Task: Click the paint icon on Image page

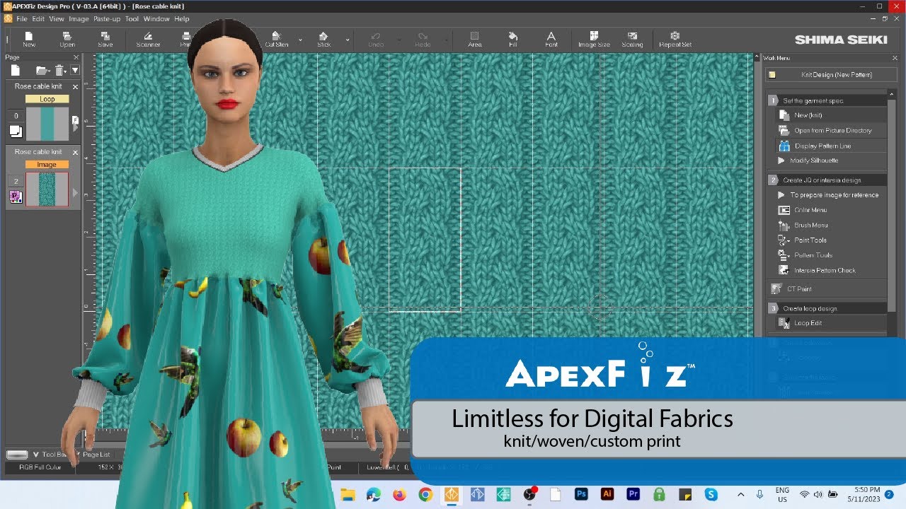Action: coord(15,197)
